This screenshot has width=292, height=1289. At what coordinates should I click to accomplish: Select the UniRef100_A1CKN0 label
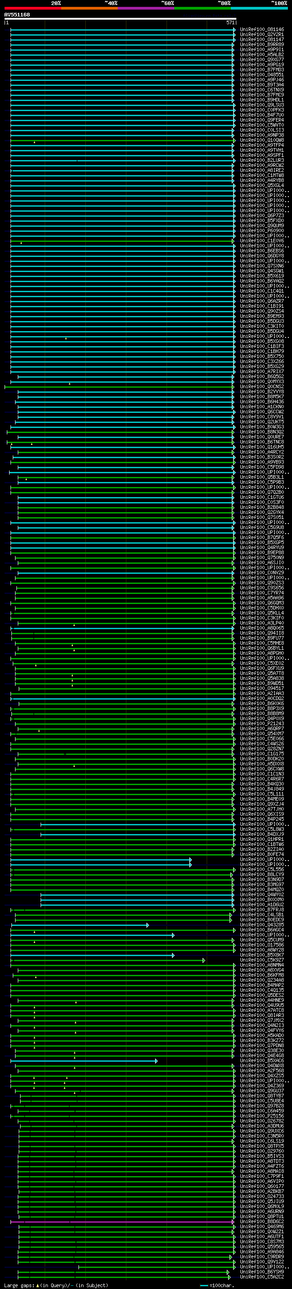[x=262, y=406]
